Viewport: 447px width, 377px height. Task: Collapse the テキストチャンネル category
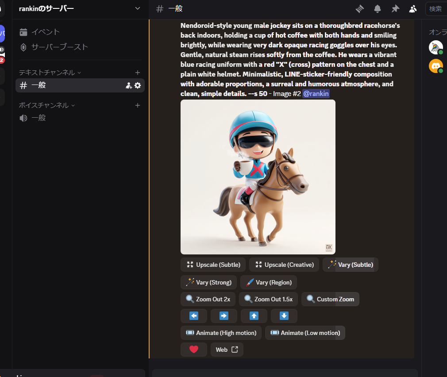[50, 73]
